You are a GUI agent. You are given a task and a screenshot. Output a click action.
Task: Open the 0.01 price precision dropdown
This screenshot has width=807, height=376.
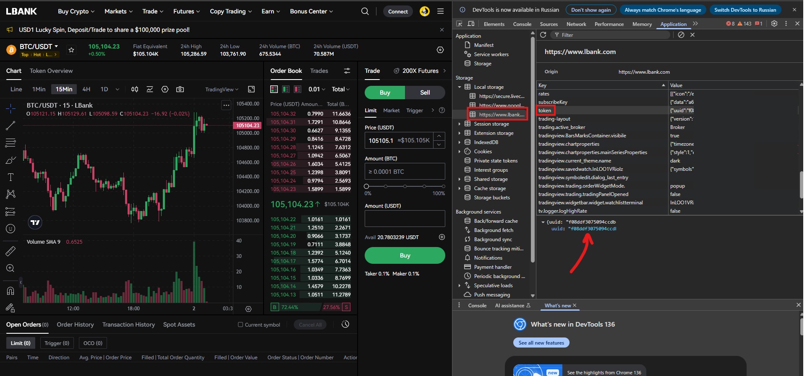tap(316, 89)
